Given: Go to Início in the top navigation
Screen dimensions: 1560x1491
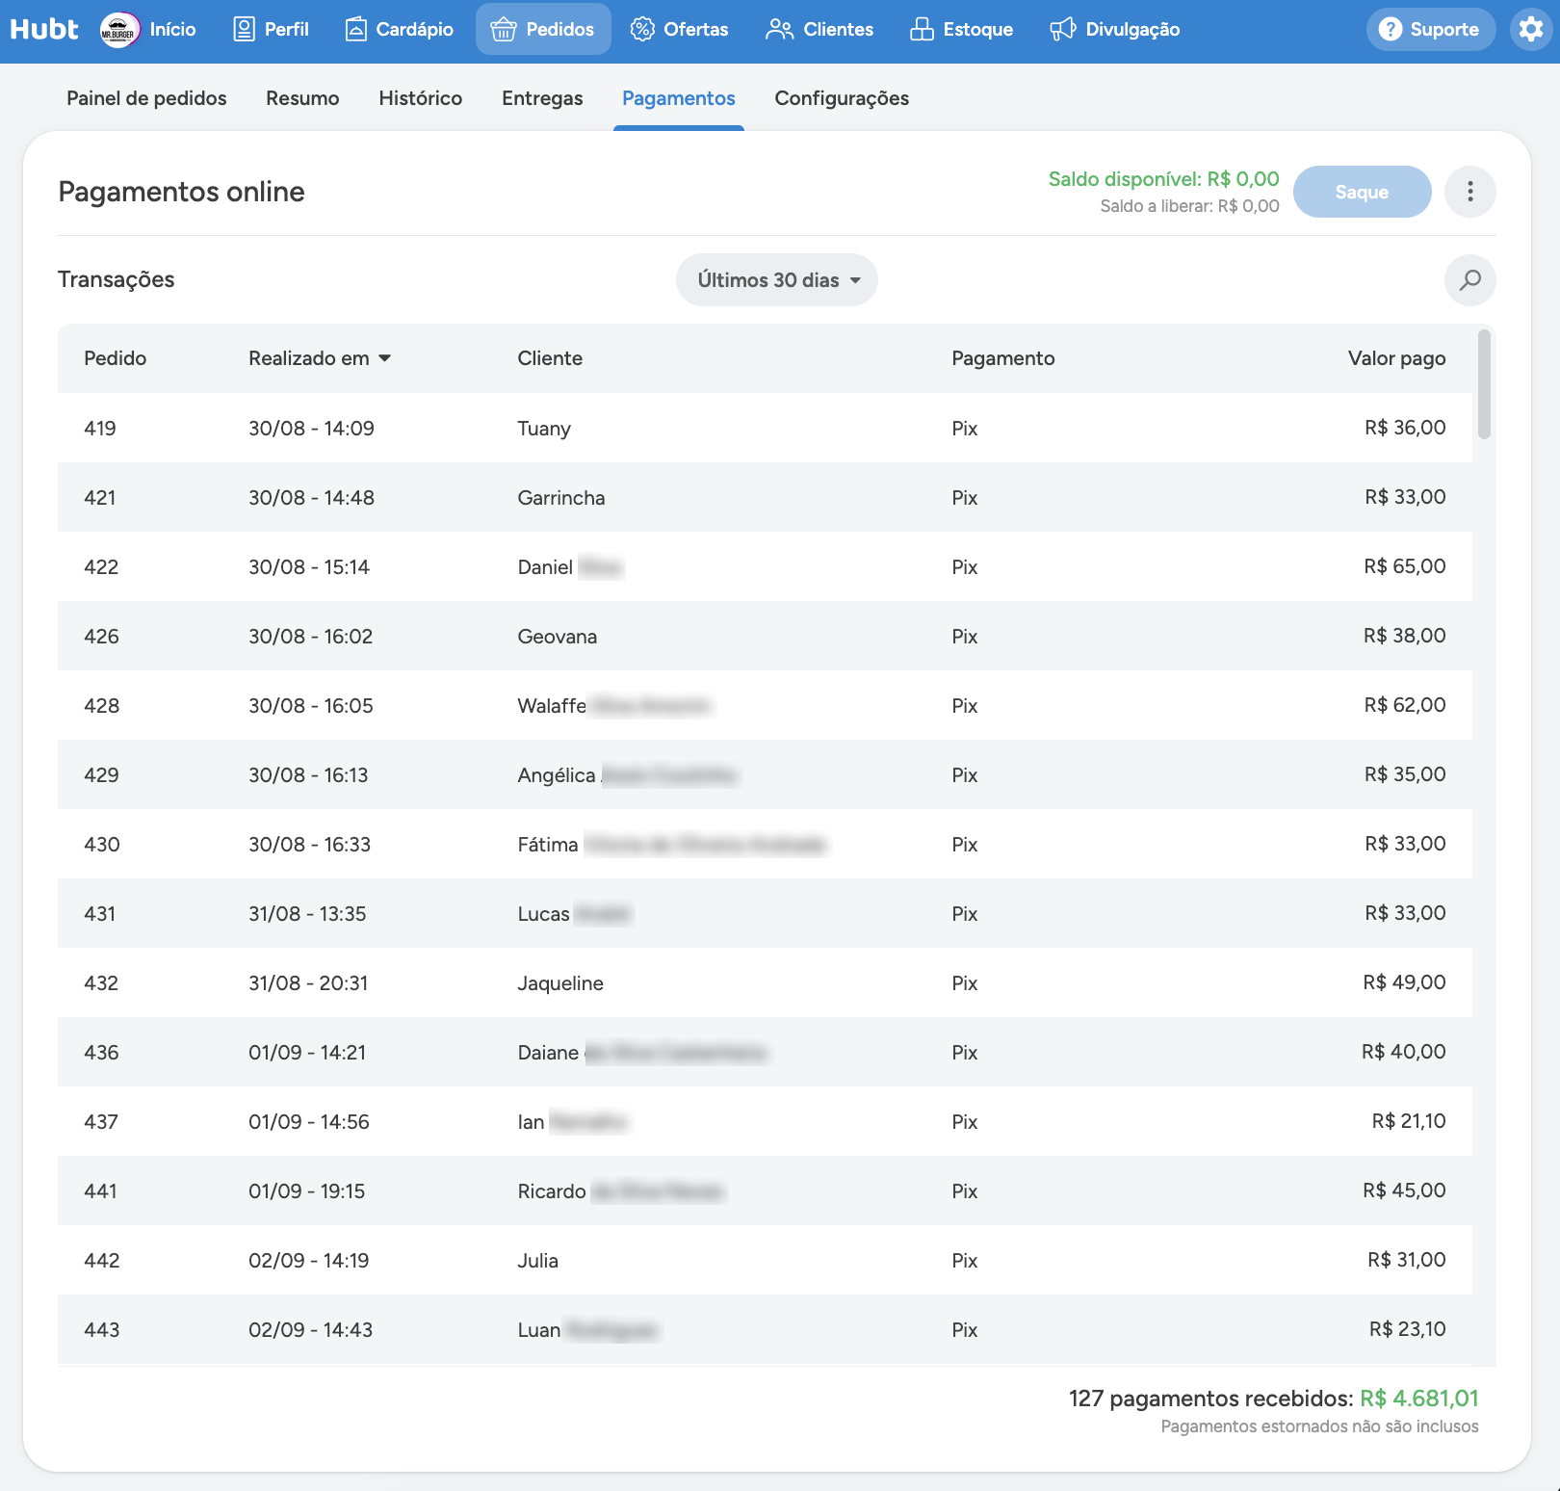Looking at the screenshot, I should (172, 29).
